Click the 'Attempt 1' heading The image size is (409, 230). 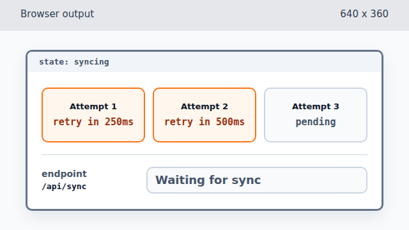pos(93,107)
